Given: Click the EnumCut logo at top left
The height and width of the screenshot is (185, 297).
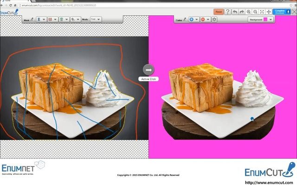Looking at the screenshot, I should pyautogui.click(x=9, y=13).
